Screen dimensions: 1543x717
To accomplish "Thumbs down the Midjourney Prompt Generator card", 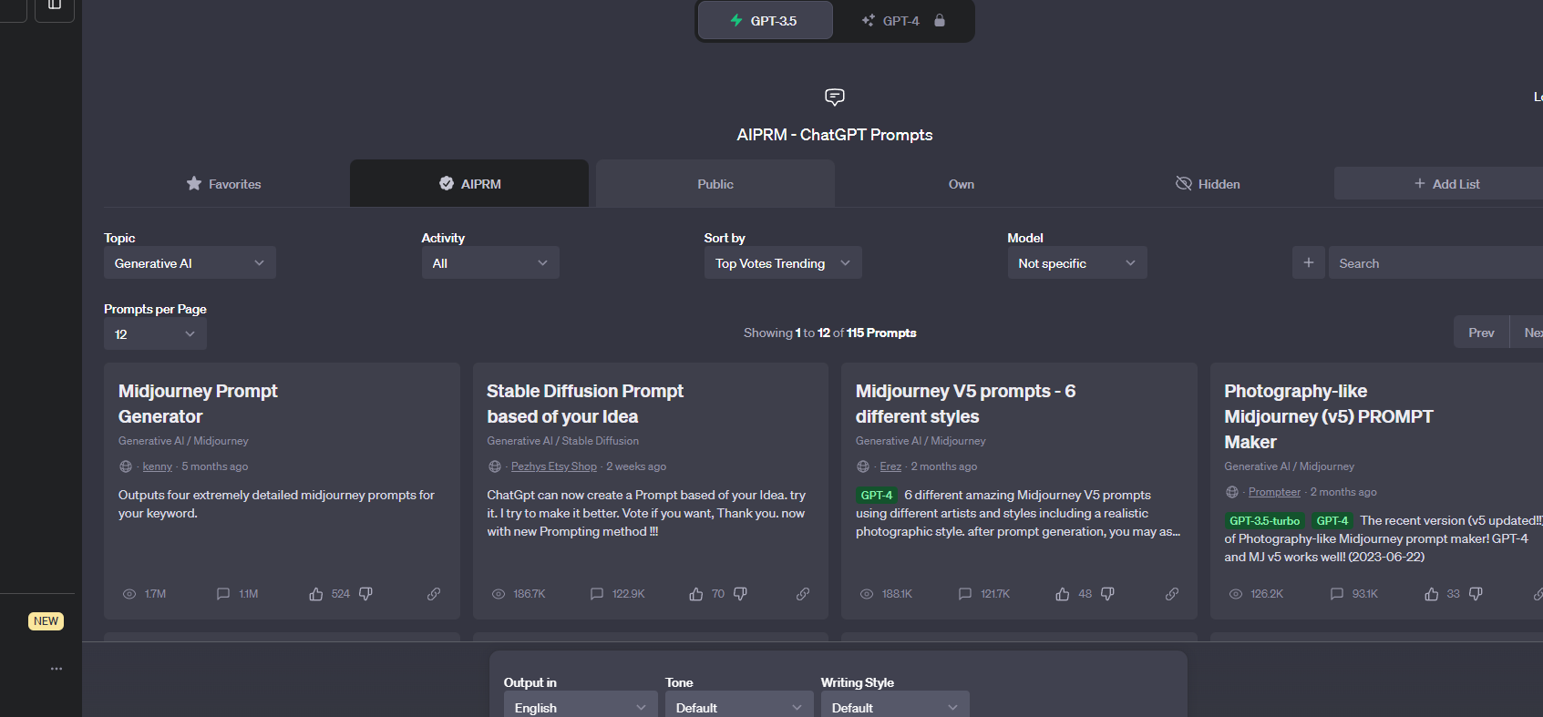I will point(365,594).
